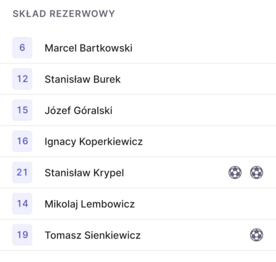Click empty area in Józef Góralski row
Image resolution: width=276 pixels, height=262 pixels.
(x=194, y=110)
